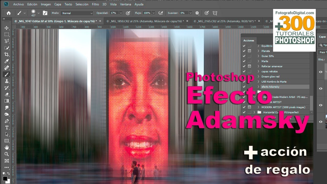Select the Quick Selection tool

click(7, 48)
